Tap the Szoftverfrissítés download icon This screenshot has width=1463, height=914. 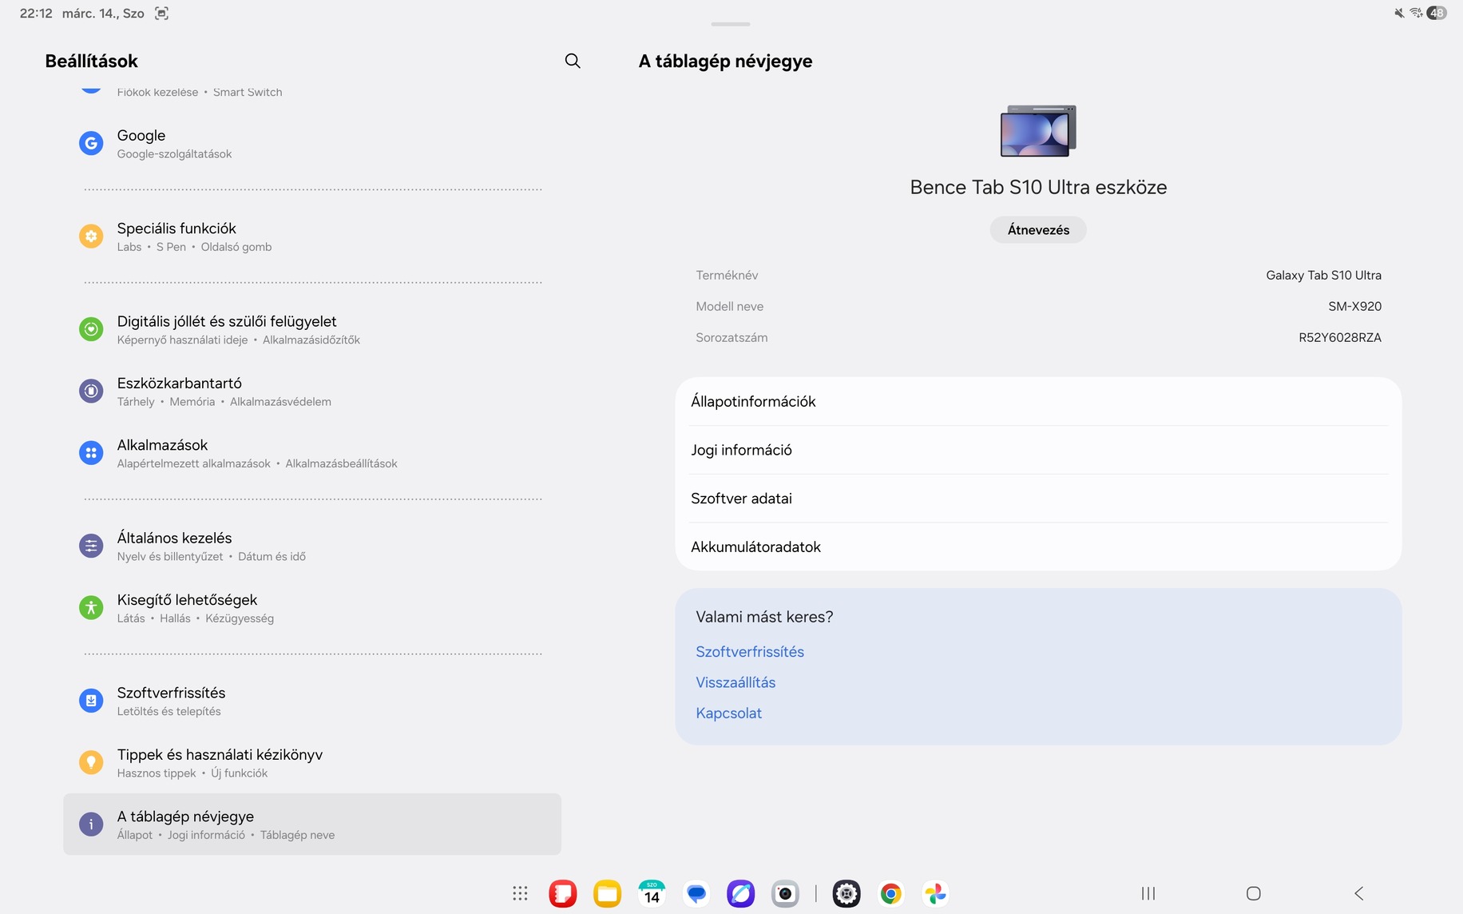click(x=91, y=700)
